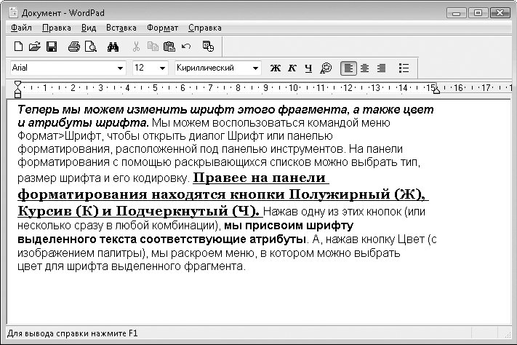Toggle Bold (Ж) formatting
Viewport: 517px width, 345px height.
pos(276,68)
